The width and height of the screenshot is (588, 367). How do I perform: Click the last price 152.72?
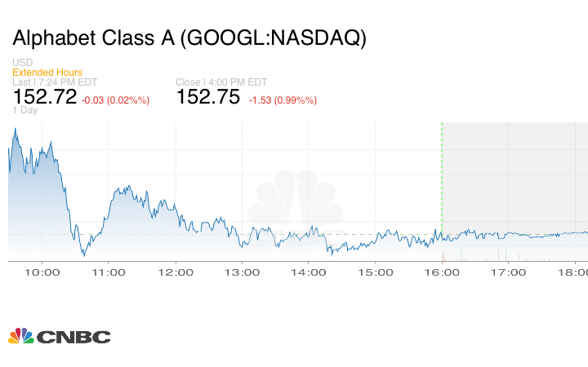click(45, 97)
